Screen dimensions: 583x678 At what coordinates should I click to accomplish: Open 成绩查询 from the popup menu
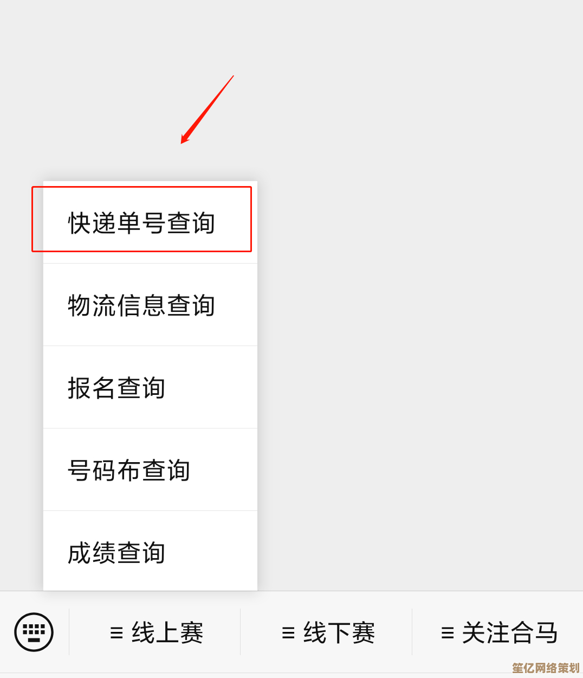pyautogui.click(x=150, y=551)
